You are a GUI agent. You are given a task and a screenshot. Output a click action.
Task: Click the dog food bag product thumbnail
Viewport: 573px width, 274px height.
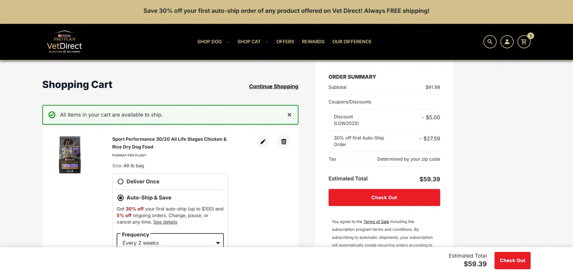(70, 155)
